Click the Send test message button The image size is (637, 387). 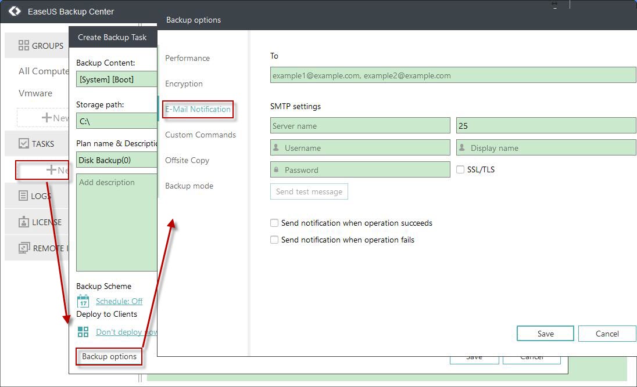(x=309, y=191)
